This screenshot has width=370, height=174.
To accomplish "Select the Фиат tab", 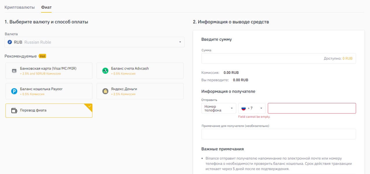I will click(46, 7).
